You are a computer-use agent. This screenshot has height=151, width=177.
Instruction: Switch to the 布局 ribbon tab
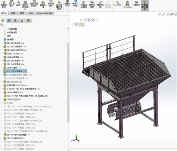(13, 13)
